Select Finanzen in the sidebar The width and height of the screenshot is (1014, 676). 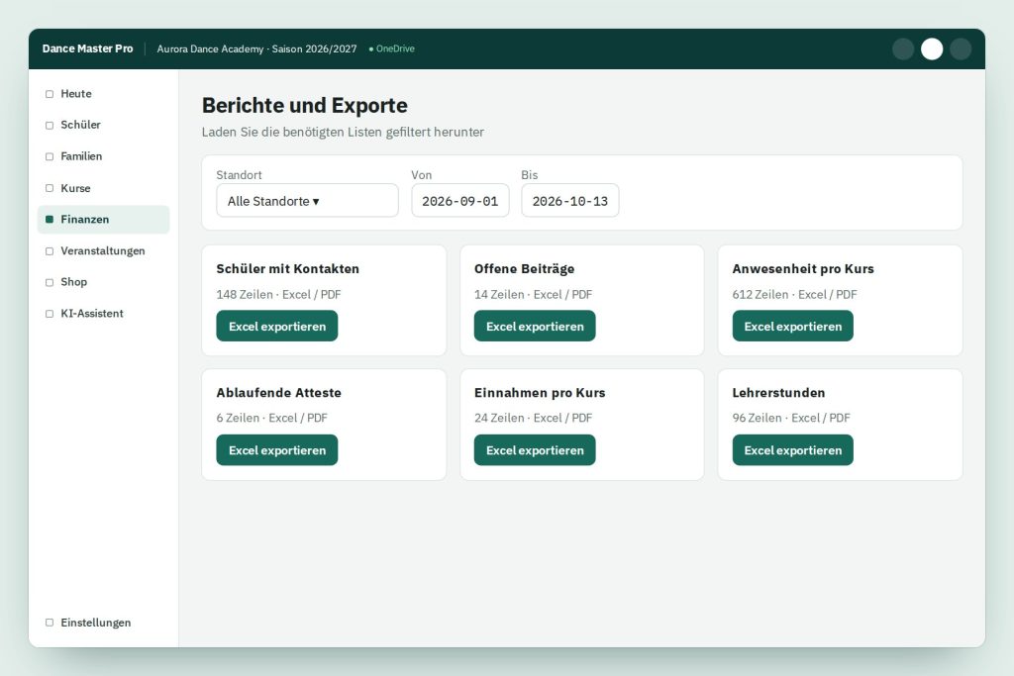pos(103,220)
